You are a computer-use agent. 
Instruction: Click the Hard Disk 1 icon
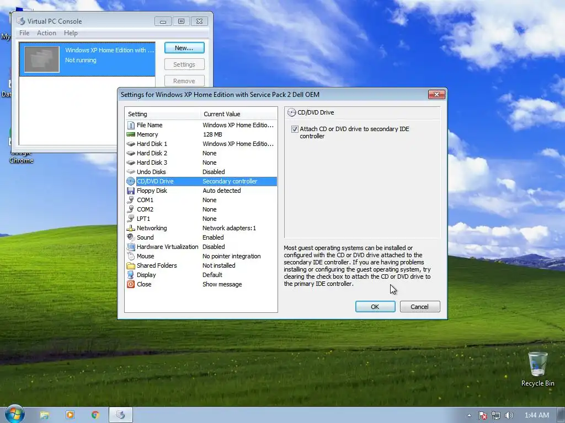click(131, 144)
